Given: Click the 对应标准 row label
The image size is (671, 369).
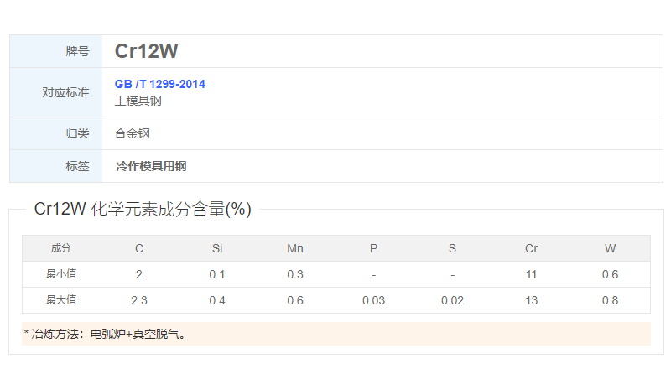Looking at the screenshot, I should pos(65,92).
